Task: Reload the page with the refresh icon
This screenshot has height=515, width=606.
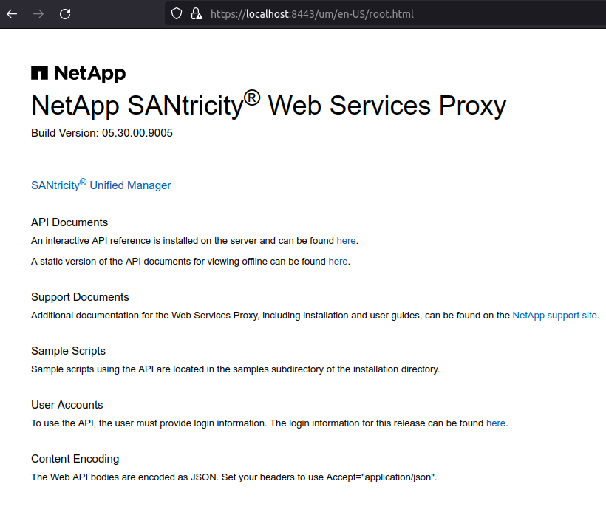Action: point(65,14)
